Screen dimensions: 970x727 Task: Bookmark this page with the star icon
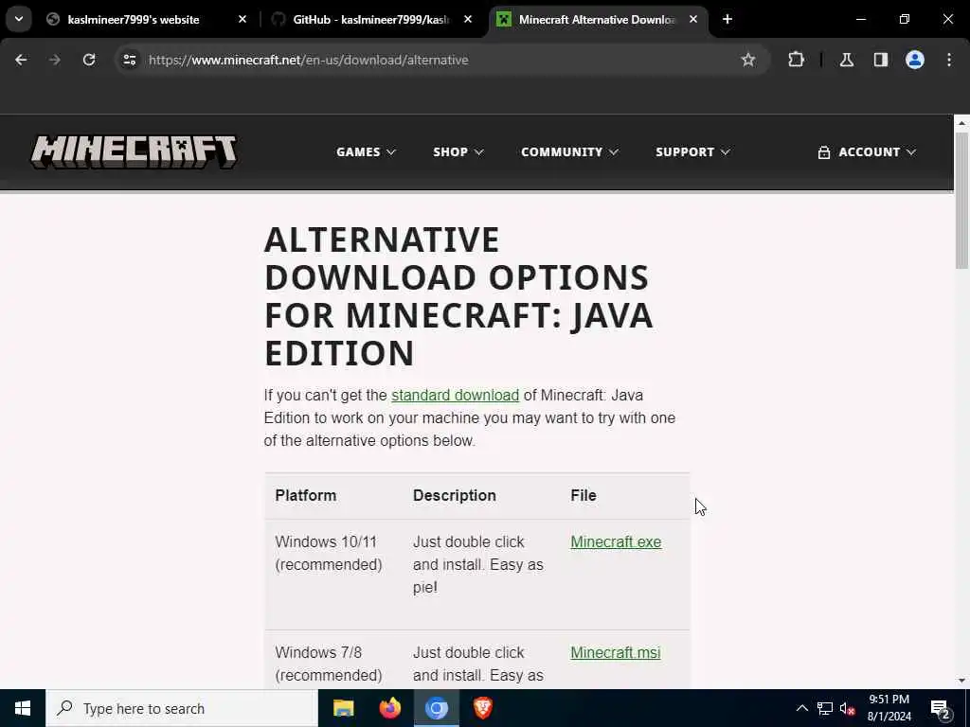(748, 60)
